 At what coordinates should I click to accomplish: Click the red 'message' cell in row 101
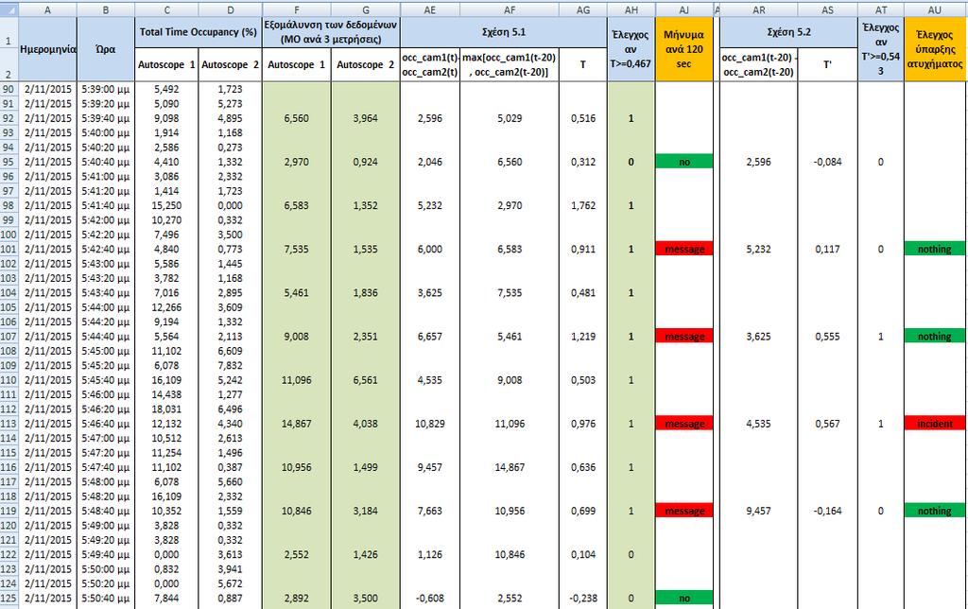point(684,249)
